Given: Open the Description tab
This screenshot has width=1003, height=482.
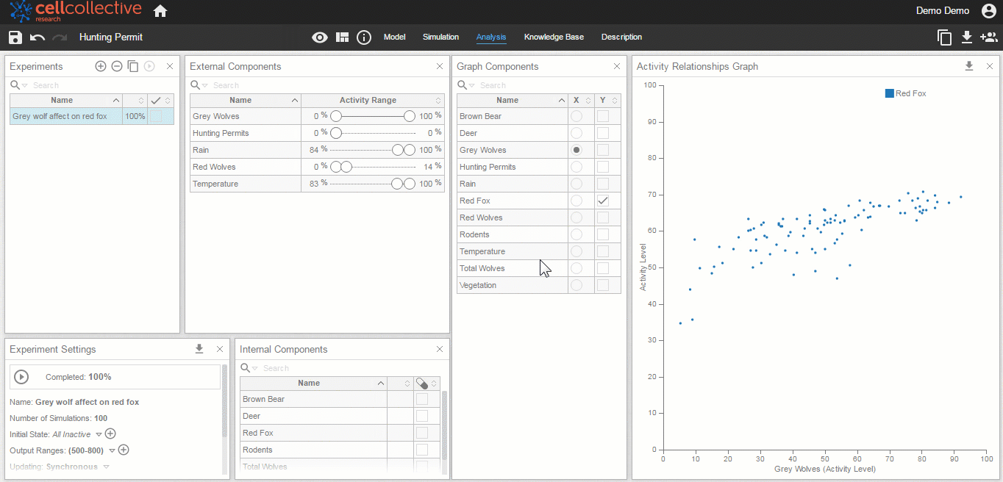Looking at the screenshot, I should coord(621,37).
